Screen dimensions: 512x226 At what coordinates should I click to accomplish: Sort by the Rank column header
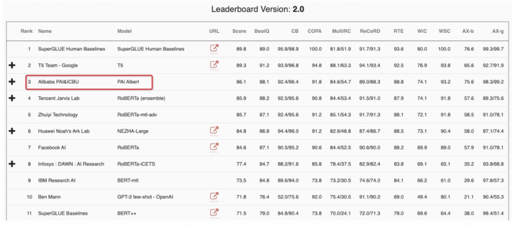point(27,31)
